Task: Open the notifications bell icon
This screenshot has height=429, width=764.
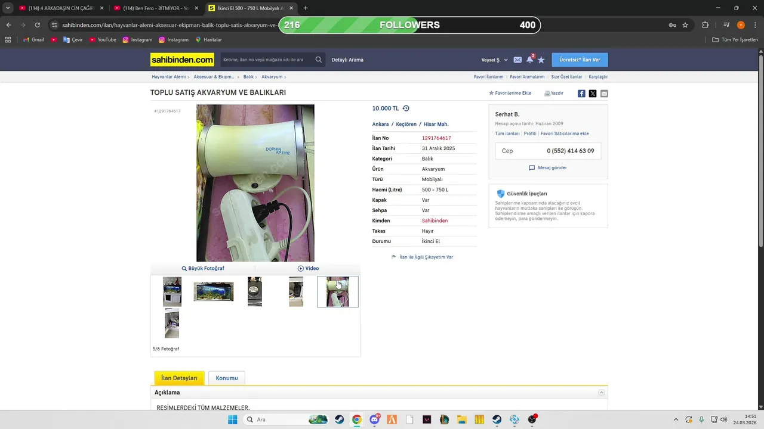Action: pyautogui.click(x=529, y=60)
